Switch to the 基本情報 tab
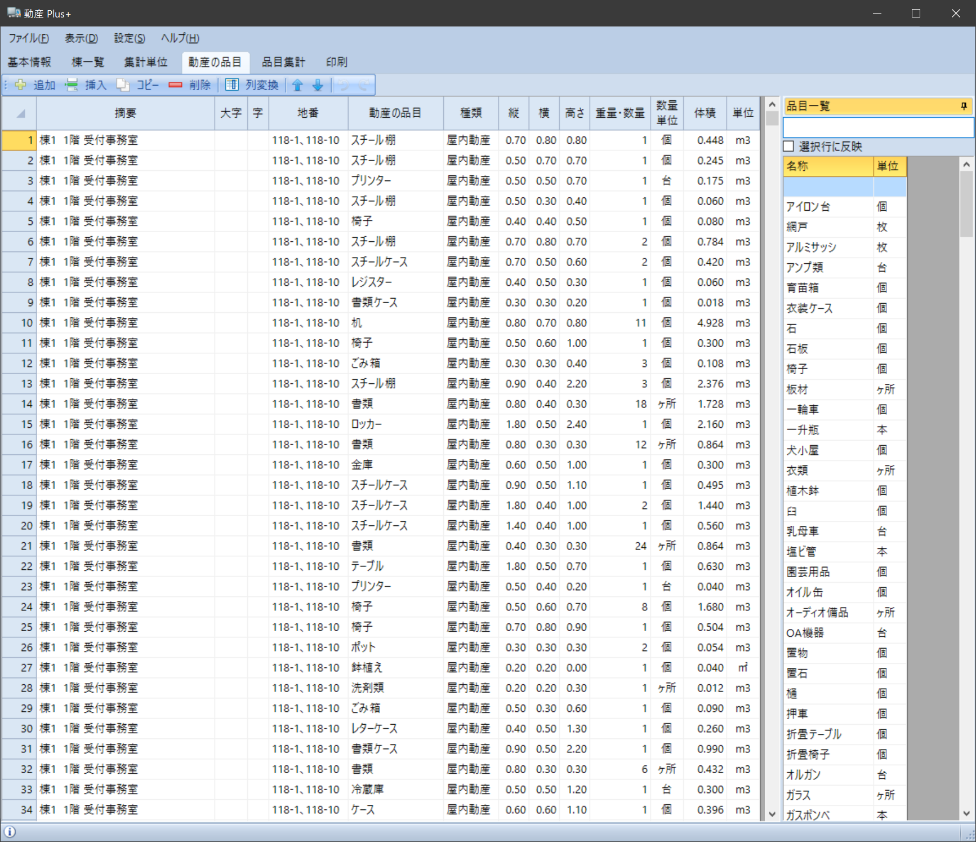The width and height of the screenshot is (976, 842). pyautogui.click(x=29, y=62)
